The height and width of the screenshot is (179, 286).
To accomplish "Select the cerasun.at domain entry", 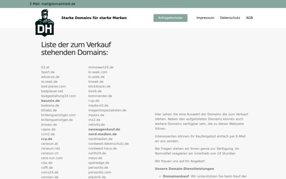I will (x=50, y=144).
